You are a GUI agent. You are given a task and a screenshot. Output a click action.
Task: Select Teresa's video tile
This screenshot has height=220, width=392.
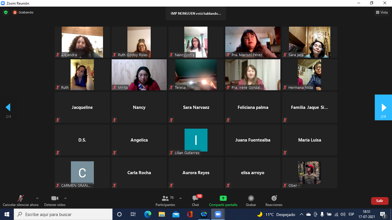pos(196,75)
